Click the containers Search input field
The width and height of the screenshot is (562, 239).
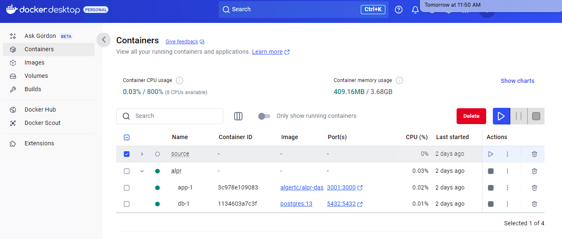[175, 116]
